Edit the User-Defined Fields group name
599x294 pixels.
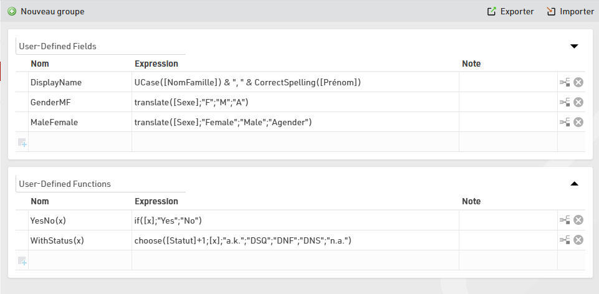click(100, 46)
